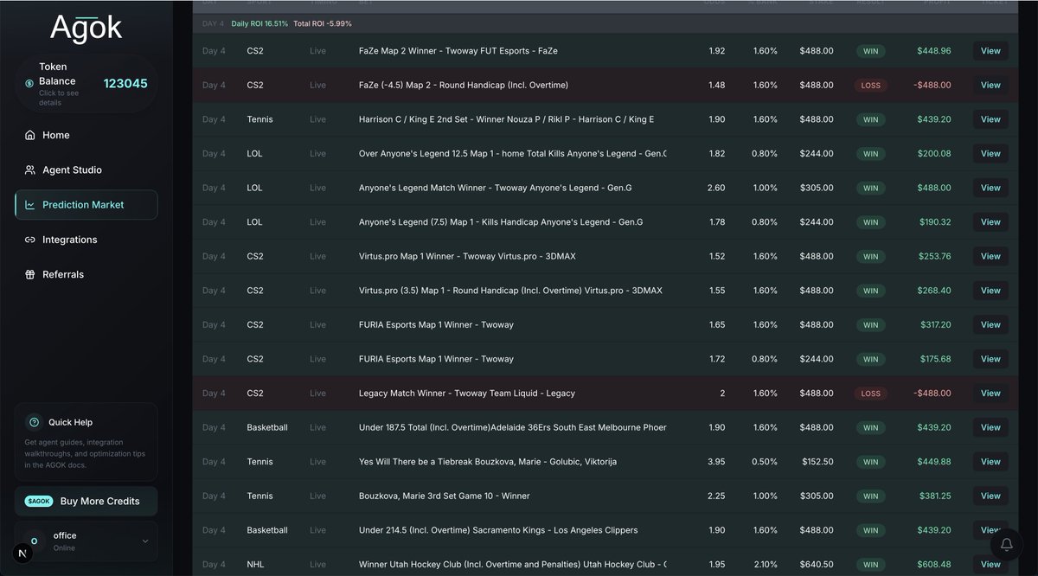View Virtus.pro Map 1 Winner ticket
1038x576 pixels.
click(990, 256)
